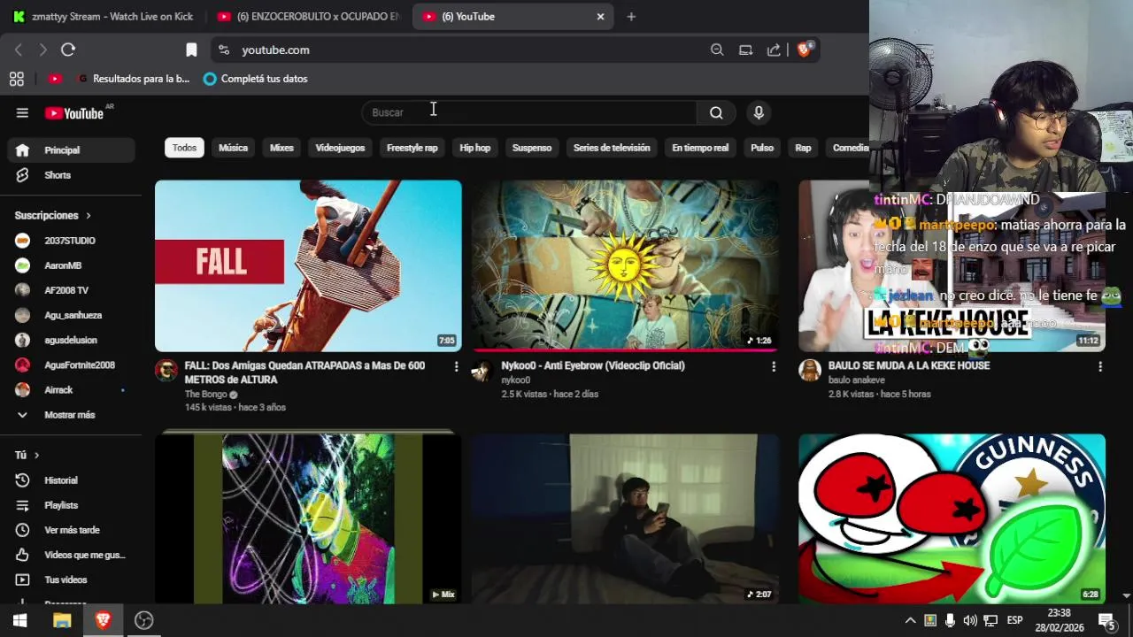This screenshot has width=1133, height=637.
Task: Select the Música filter chip
Action: coord(233,148)
